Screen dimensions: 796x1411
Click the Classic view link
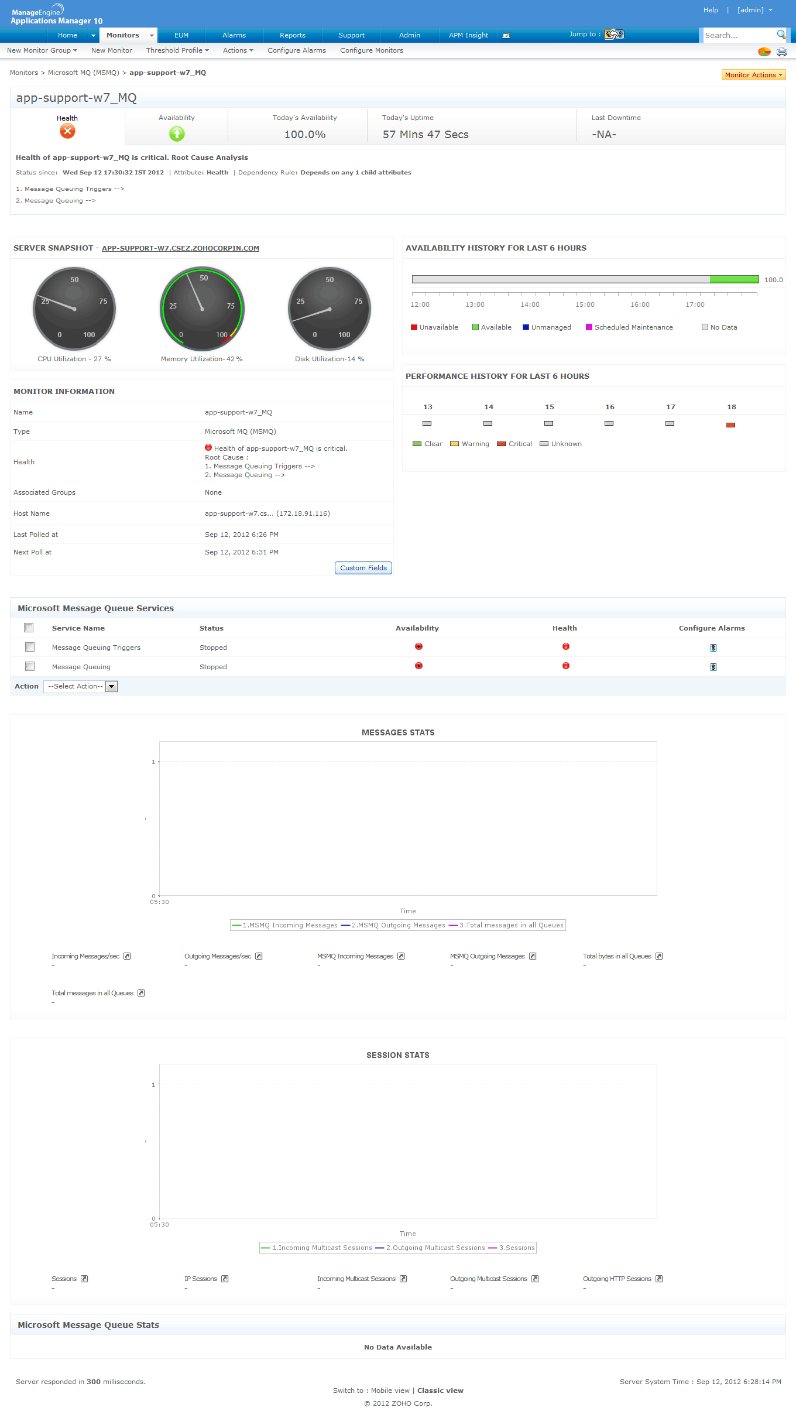(440, 1391)
